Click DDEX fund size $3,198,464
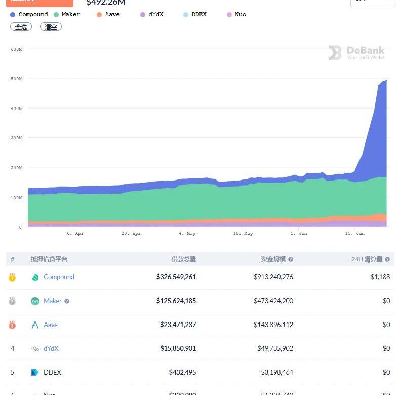 tap(277, 372)
